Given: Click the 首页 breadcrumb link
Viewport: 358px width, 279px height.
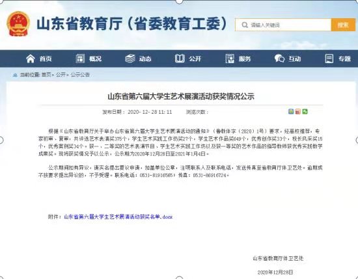Looking at the screenshot, I should coord(46,75).
